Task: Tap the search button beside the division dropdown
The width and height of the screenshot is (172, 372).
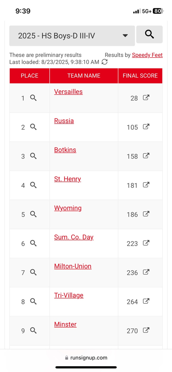Action: pyautogui.click(x=149, y=35)
